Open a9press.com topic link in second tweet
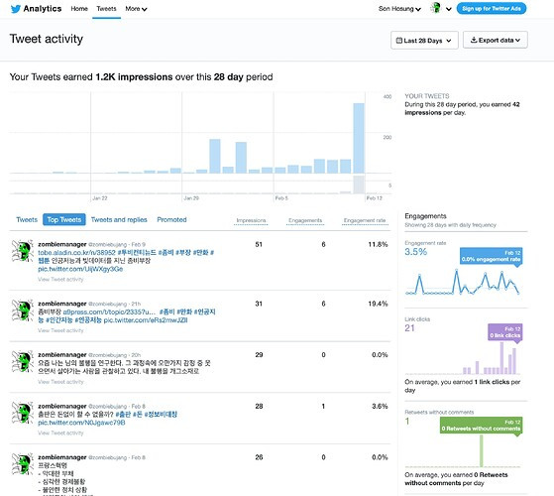Screen dimensions: 554x496 (109, 311)
